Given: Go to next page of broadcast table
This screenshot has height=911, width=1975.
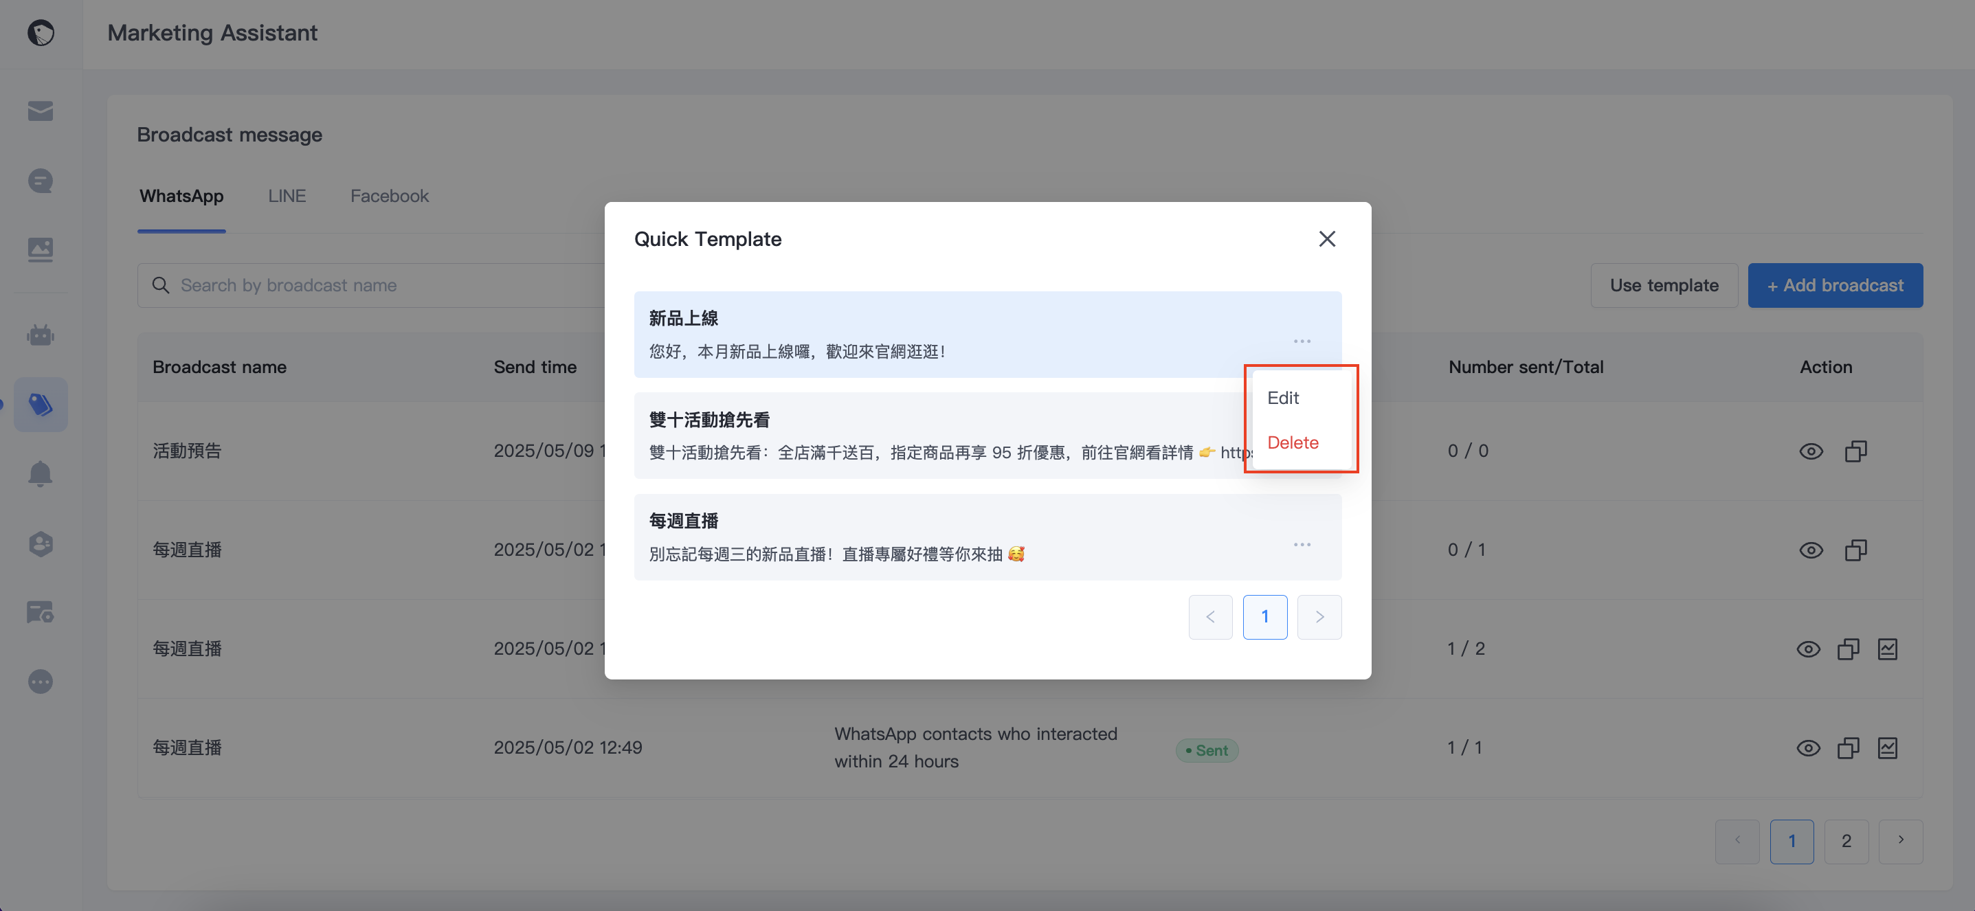Looking at the screenshot, I should (x=1901, y=842).
